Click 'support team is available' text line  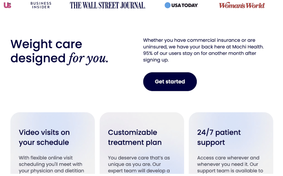tap(230, 171)
